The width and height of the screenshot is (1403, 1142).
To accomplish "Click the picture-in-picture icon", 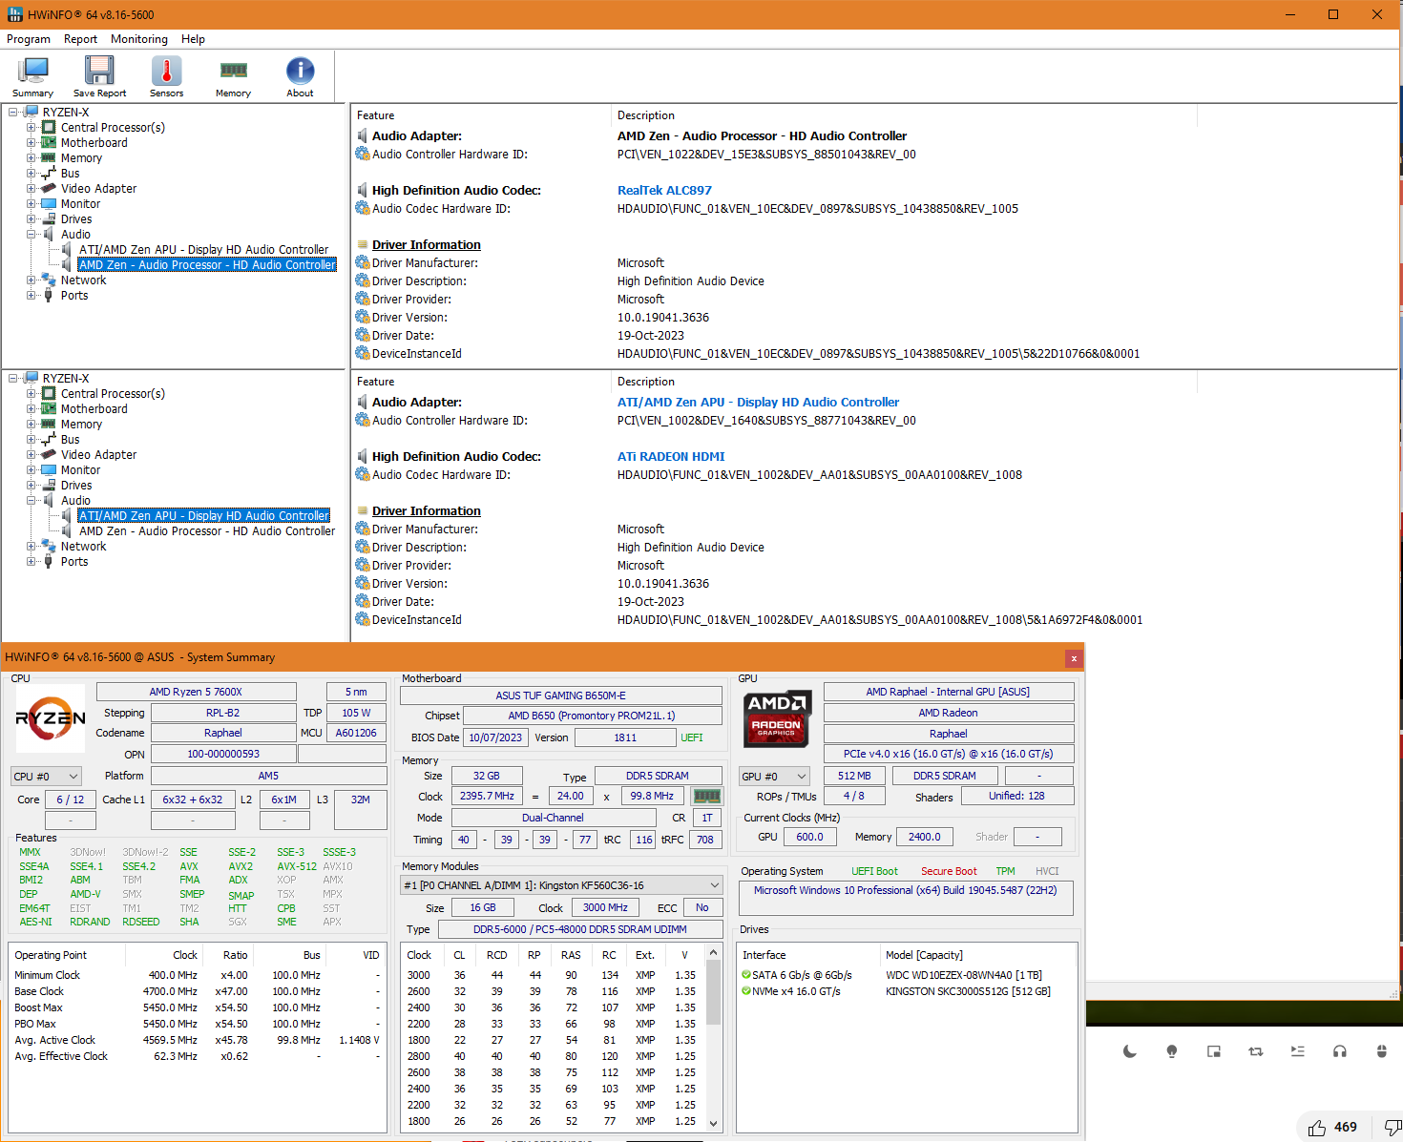I will 1214,1051.
